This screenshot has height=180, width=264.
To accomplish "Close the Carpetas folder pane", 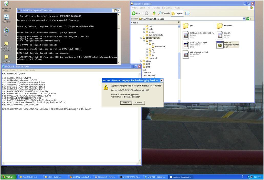I will click(179, 22).
